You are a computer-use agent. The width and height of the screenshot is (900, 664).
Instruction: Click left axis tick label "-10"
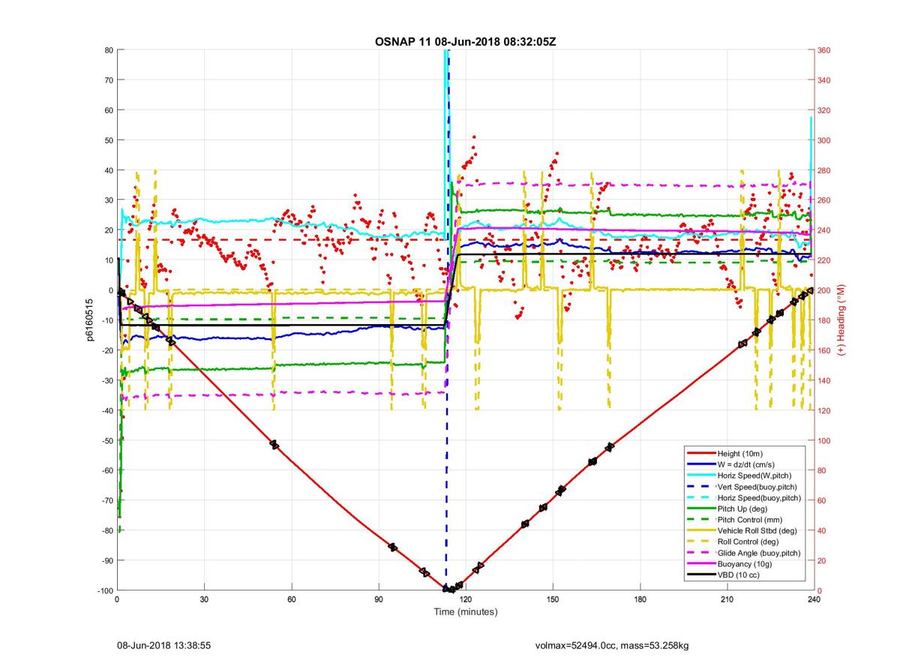pos(106,320)
